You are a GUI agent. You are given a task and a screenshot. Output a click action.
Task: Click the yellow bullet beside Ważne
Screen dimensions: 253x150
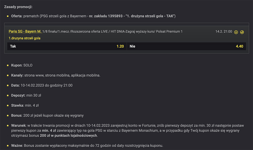(8, 146)
